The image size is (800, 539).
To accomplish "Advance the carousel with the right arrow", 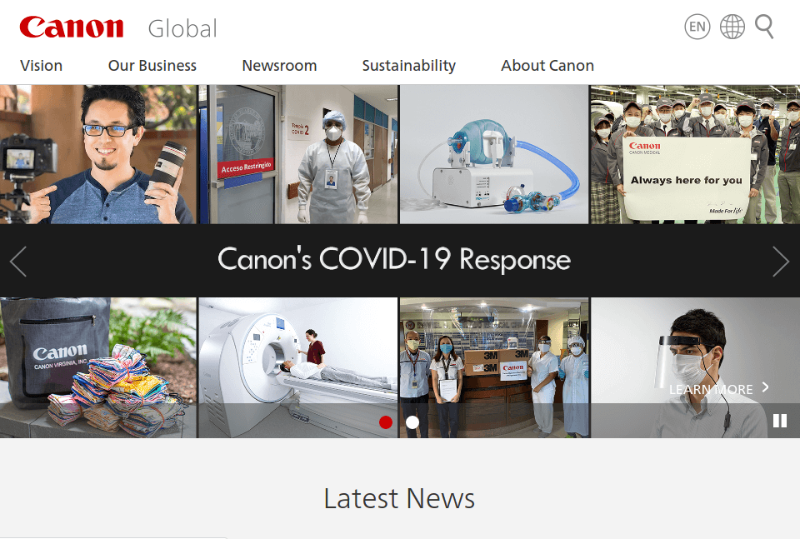I will pos(782,261).
